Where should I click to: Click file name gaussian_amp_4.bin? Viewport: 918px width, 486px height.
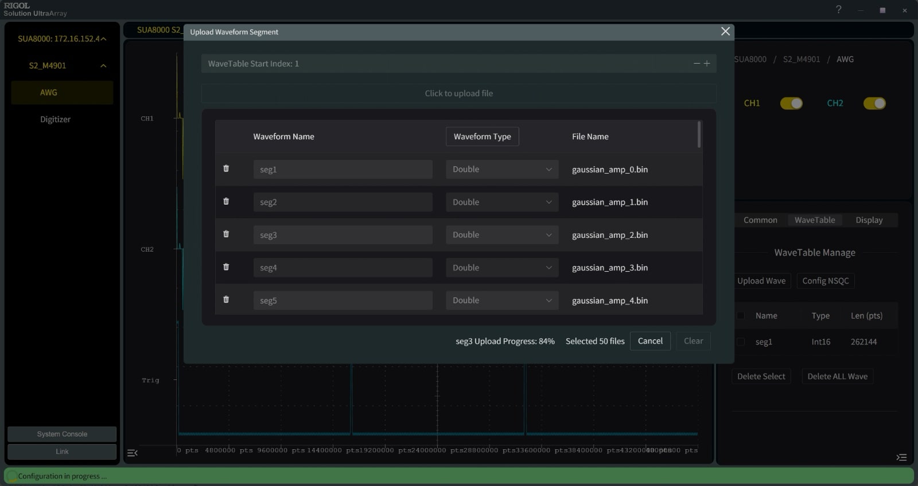click(x=610, y=300)
